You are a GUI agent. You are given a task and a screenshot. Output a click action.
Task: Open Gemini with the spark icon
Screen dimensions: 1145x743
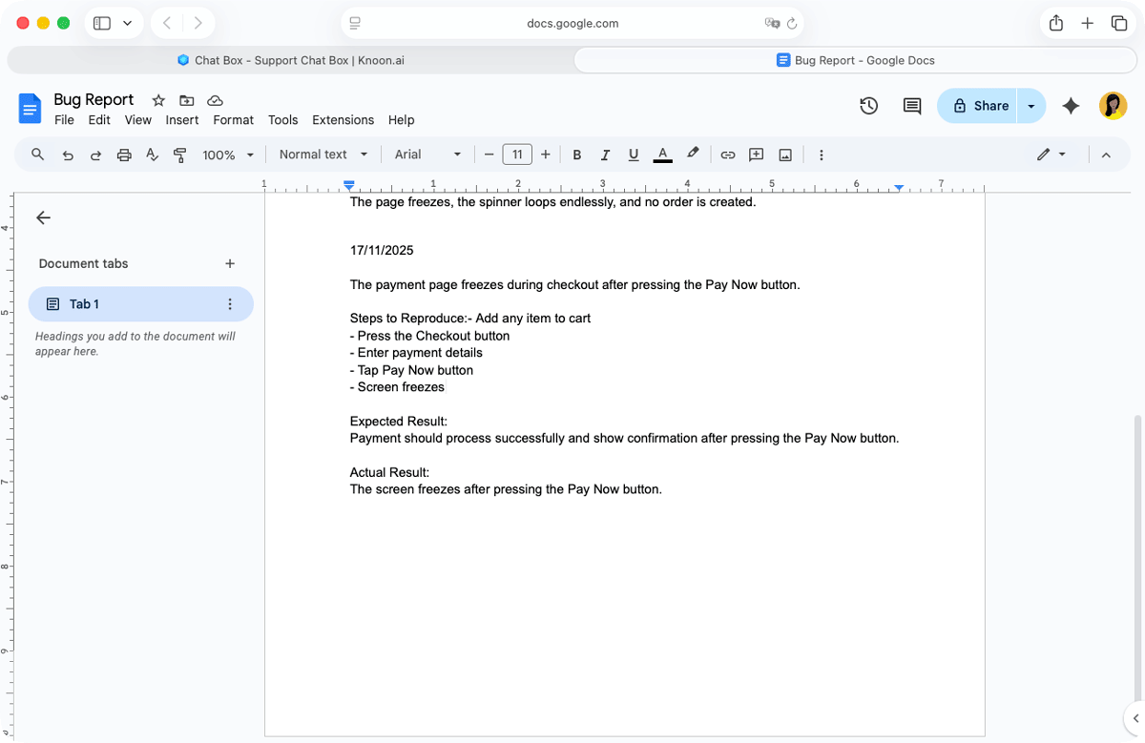pyautogui.click(x=1071, y=106)
